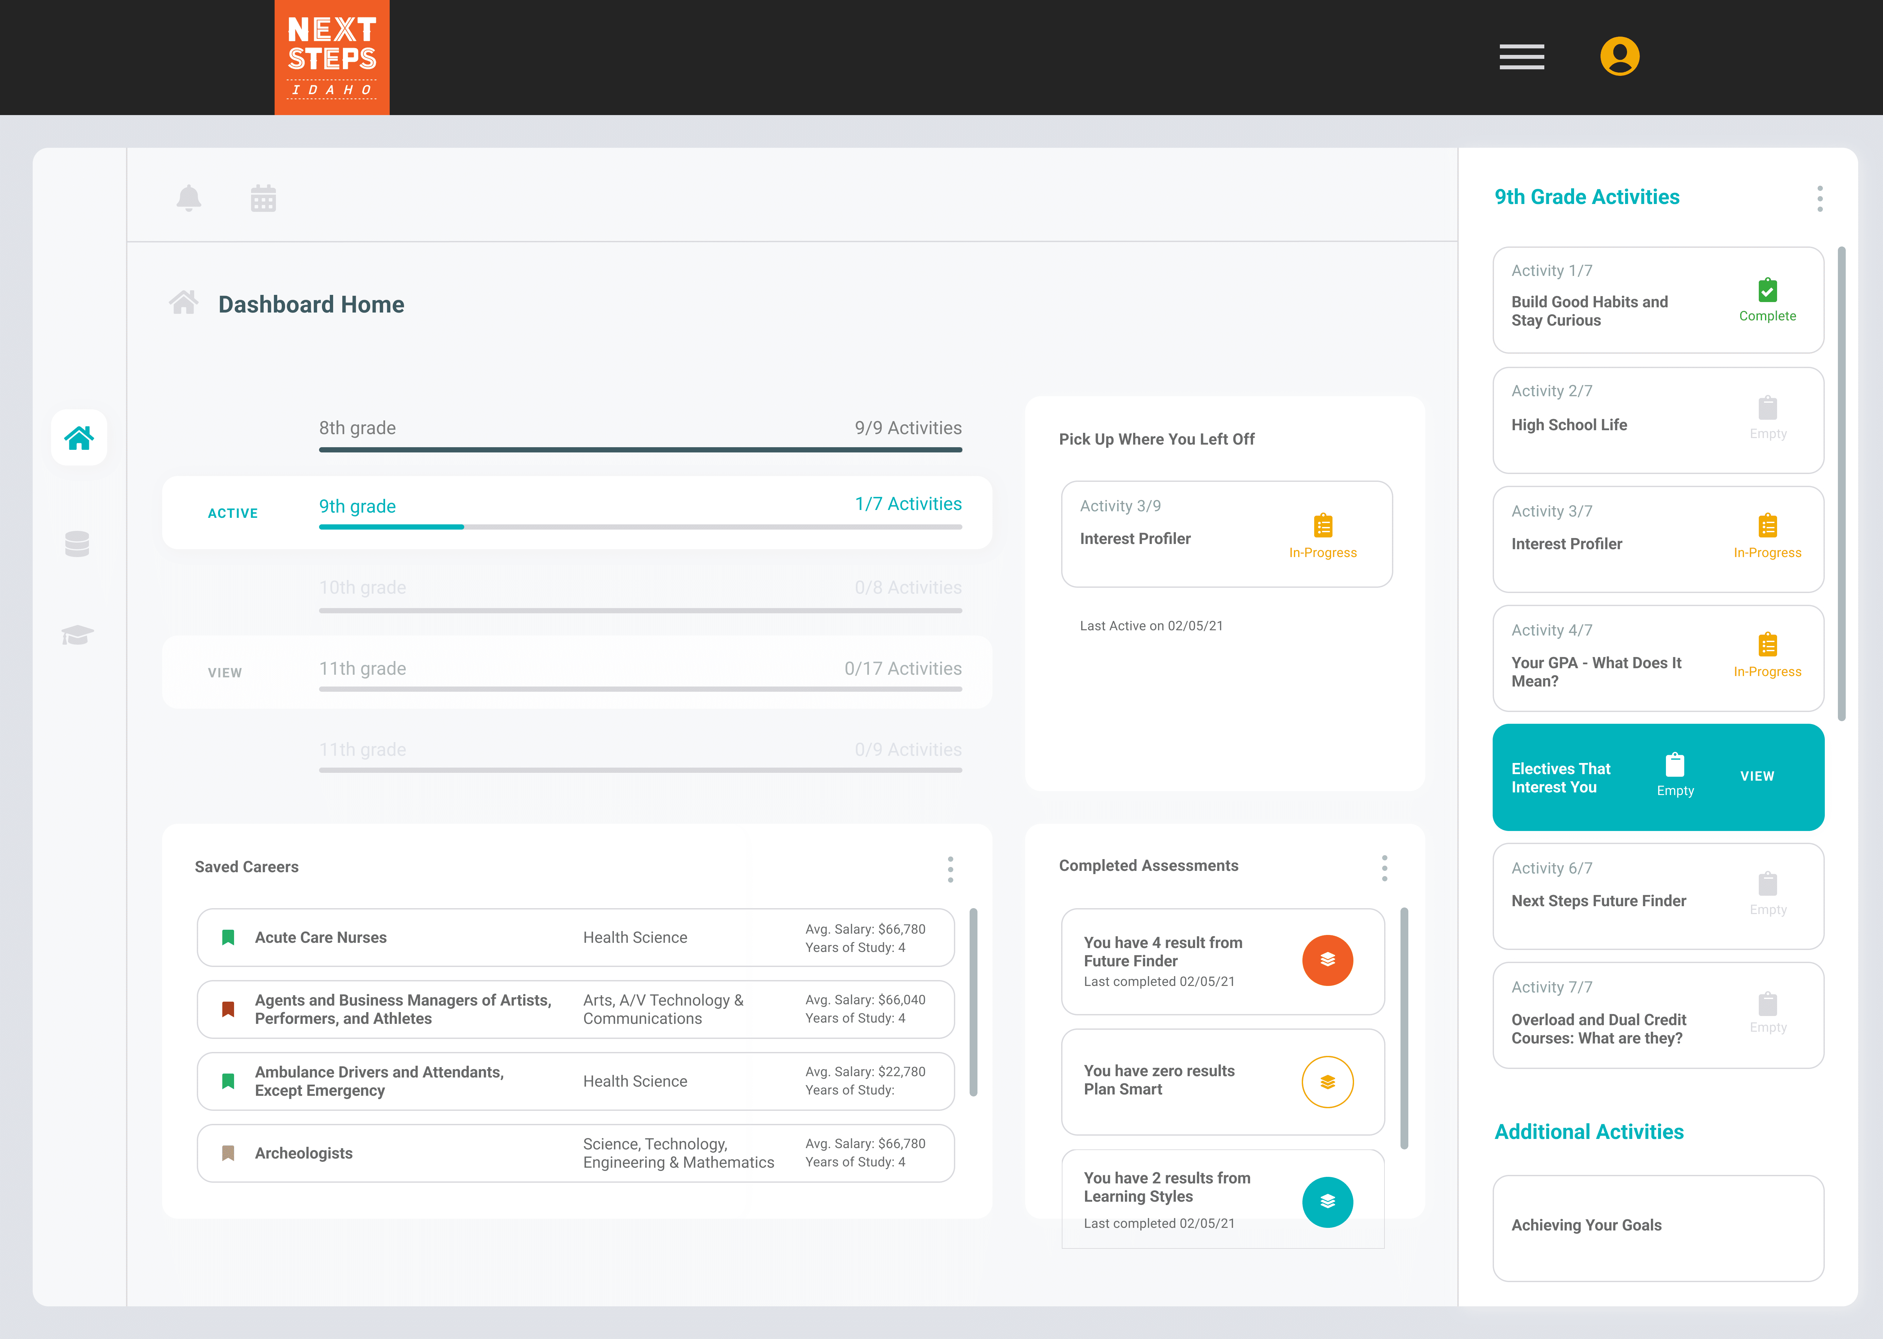Click VIEW on Electives That Interest You
1883x1339 pixels.
tap(1757, 776)
